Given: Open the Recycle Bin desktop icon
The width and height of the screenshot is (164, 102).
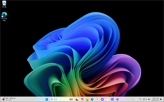Looking at the screenshot, I should [4, 4].
